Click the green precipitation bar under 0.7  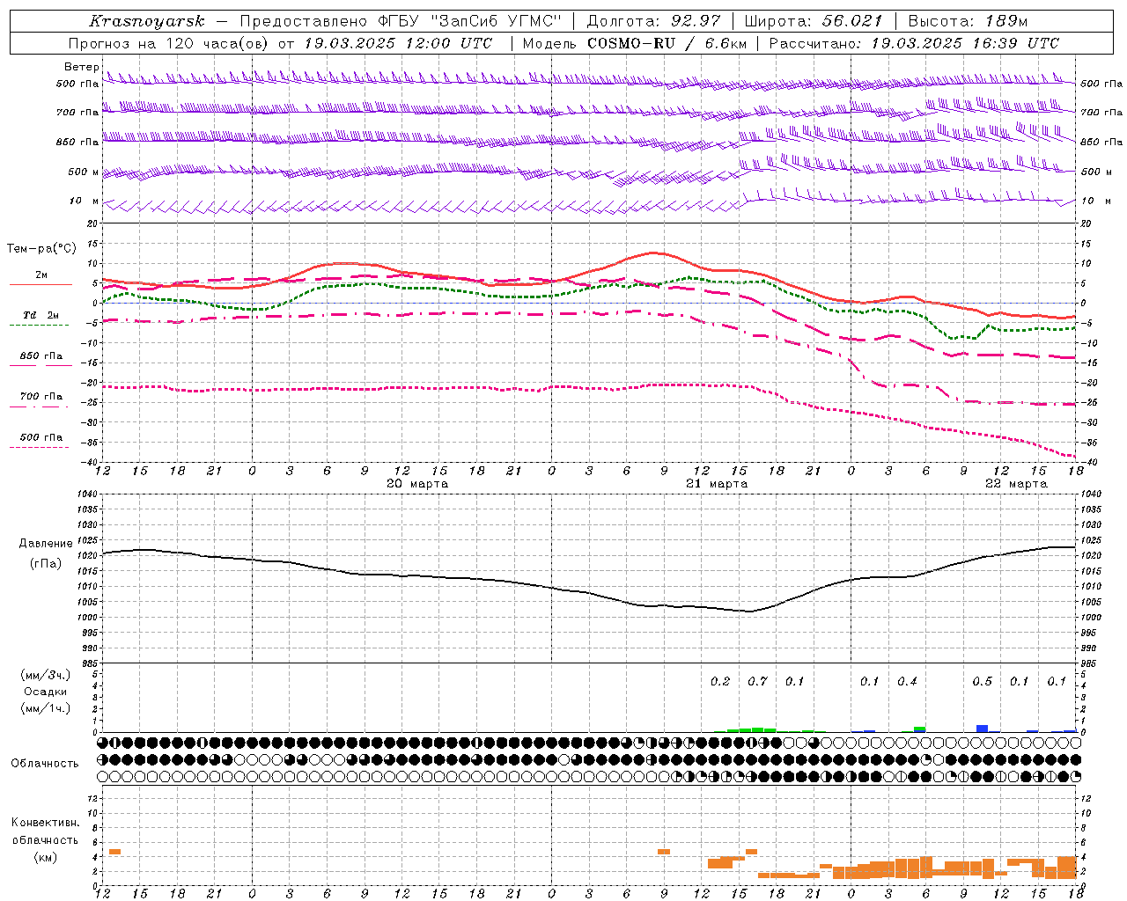pyautogui.click(x=757, y=729)
